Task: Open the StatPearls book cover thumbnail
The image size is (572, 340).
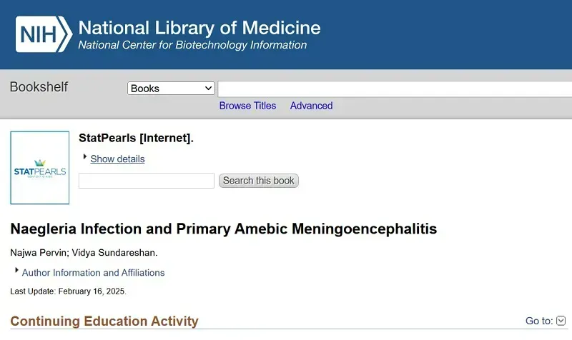Action: [40, 168]
